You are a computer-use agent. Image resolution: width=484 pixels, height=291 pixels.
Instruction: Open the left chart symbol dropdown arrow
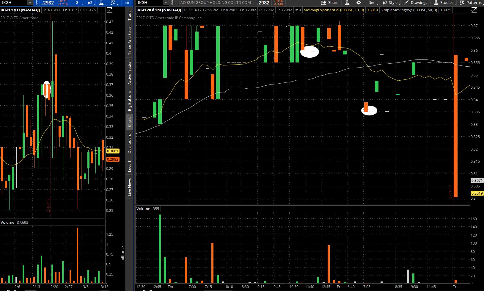(x=30, y=3)
